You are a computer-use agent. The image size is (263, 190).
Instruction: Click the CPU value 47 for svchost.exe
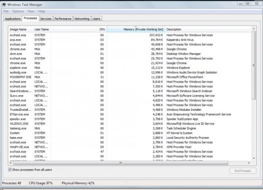click(102, 152)
